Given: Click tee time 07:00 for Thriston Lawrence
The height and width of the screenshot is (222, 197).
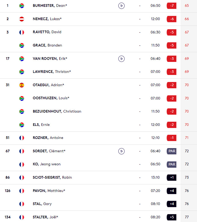Looking at the screenshot, I should [155, 72].
